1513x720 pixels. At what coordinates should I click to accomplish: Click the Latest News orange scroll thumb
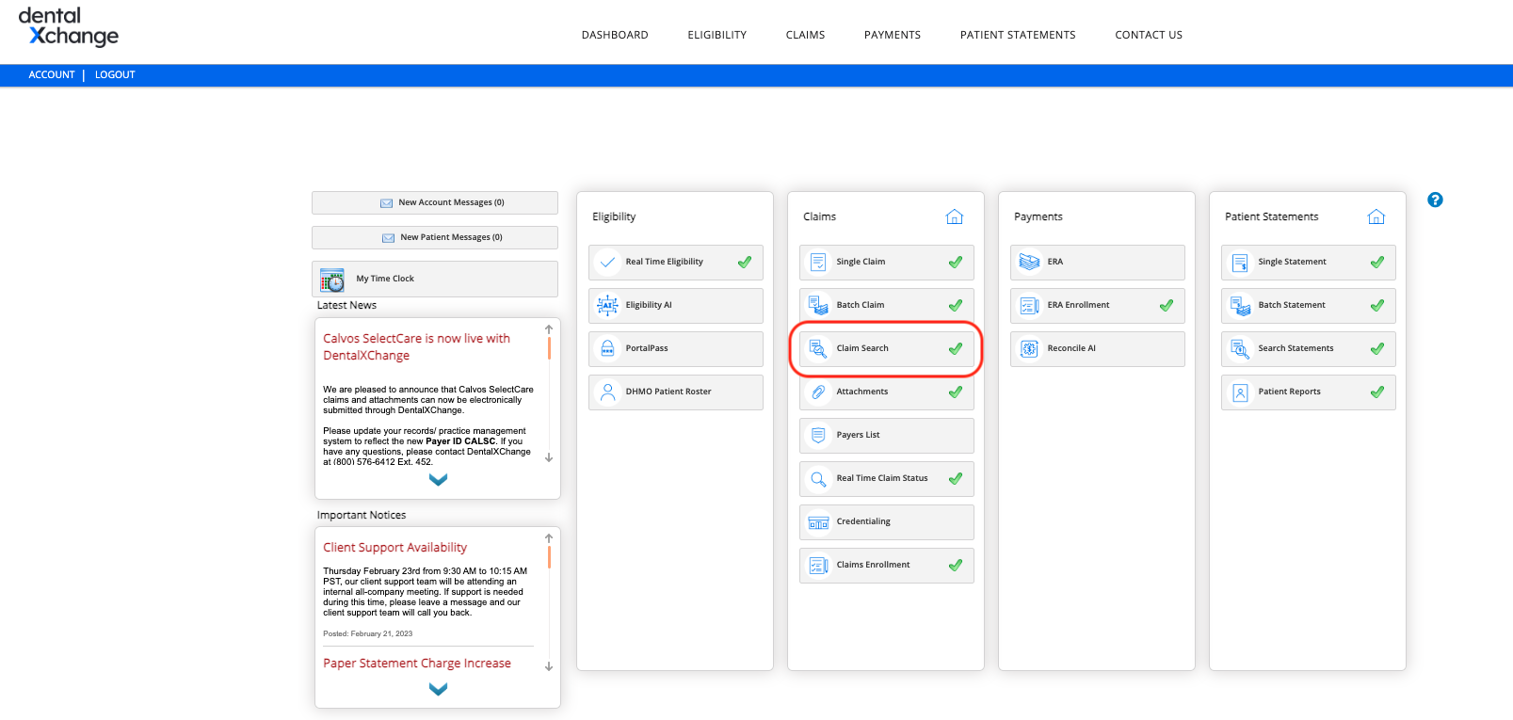549,348
